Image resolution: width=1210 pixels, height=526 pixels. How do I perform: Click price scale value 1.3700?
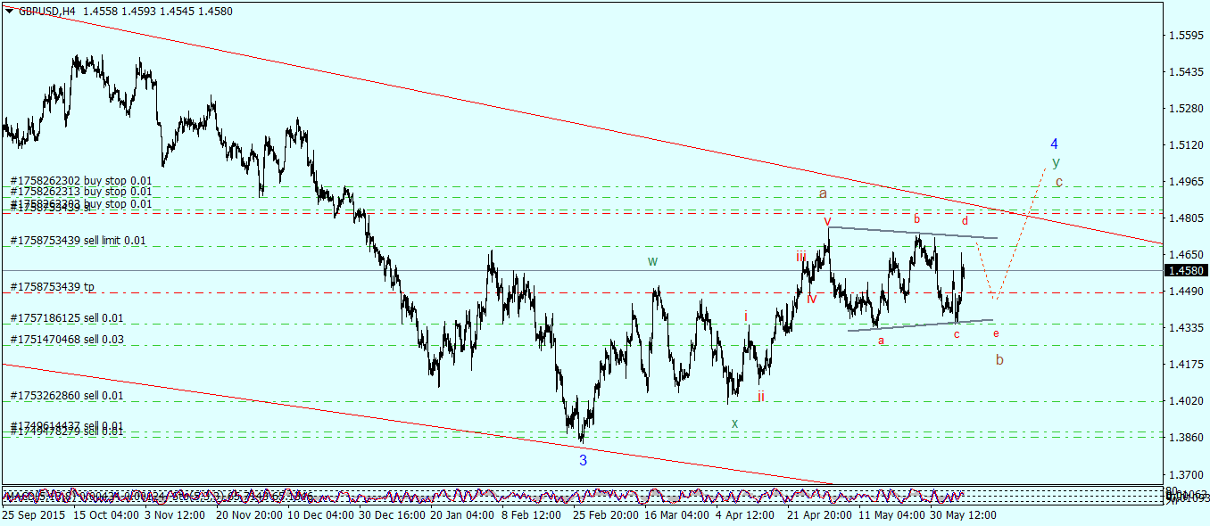[x=1186, y=474]
